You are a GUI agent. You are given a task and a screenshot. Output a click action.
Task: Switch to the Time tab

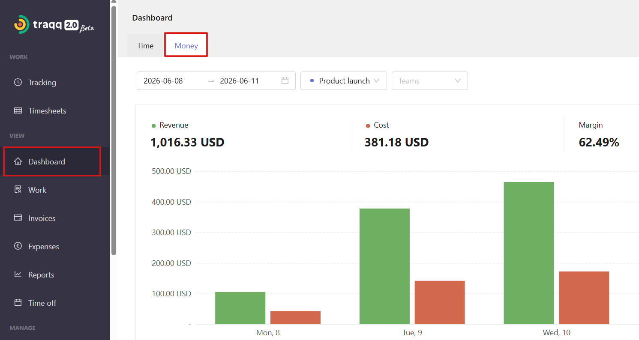pyautogui.click(x=145, y=45)
